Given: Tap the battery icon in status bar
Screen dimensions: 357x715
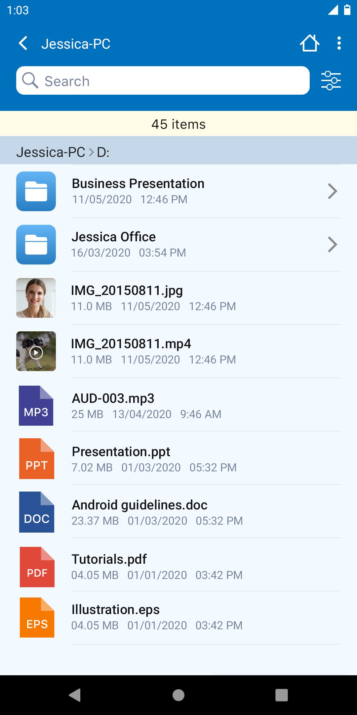Looking at the screenshot, I should pos(347,10).
